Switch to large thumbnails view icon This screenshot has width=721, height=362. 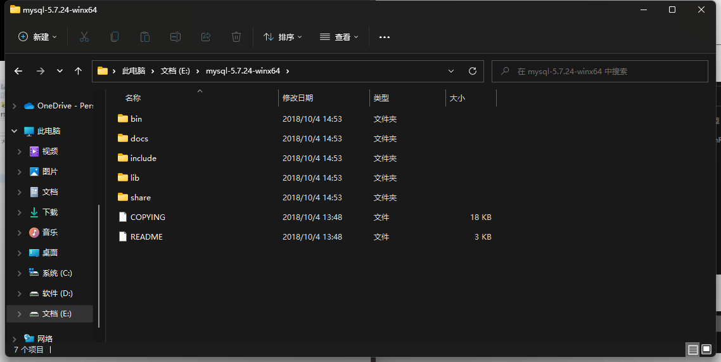click(x=707, y=349)
